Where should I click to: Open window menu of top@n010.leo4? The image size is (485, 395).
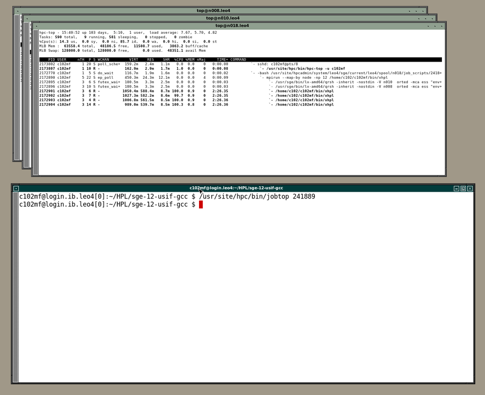click(x=26, y=18)
